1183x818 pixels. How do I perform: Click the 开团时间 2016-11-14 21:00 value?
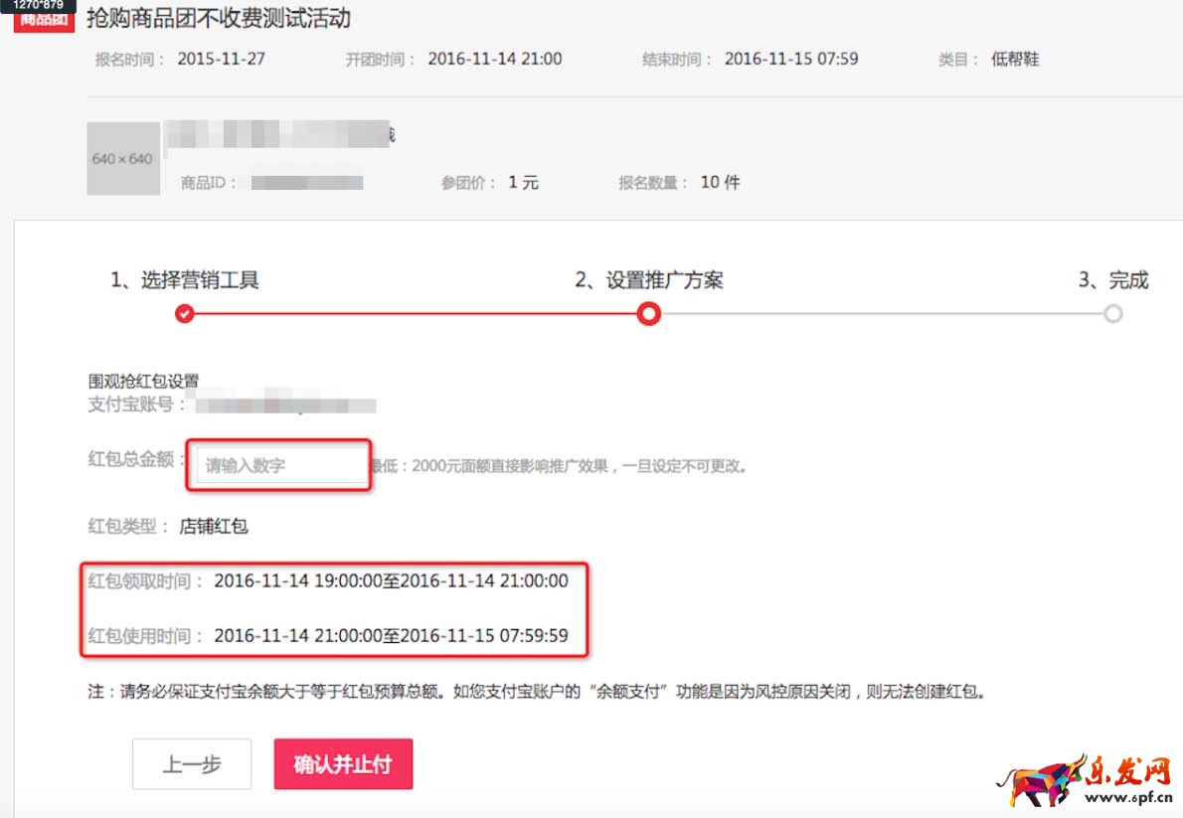[494, 59]
